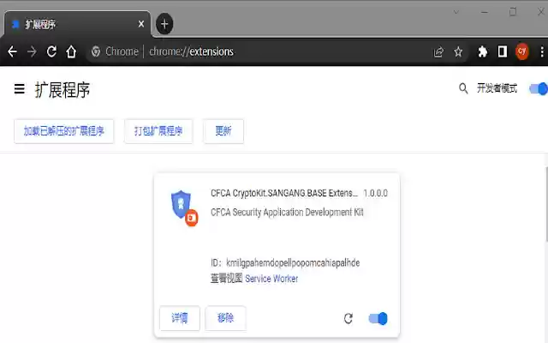548x343 pixels.
Task: Open the Service Worker link
Action: point(271,279)
